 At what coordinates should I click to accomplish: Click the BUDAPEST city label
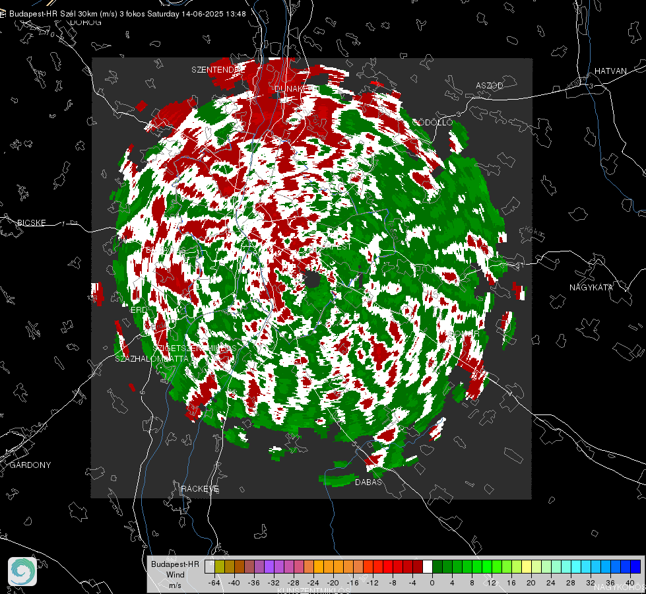coord(331,247)
